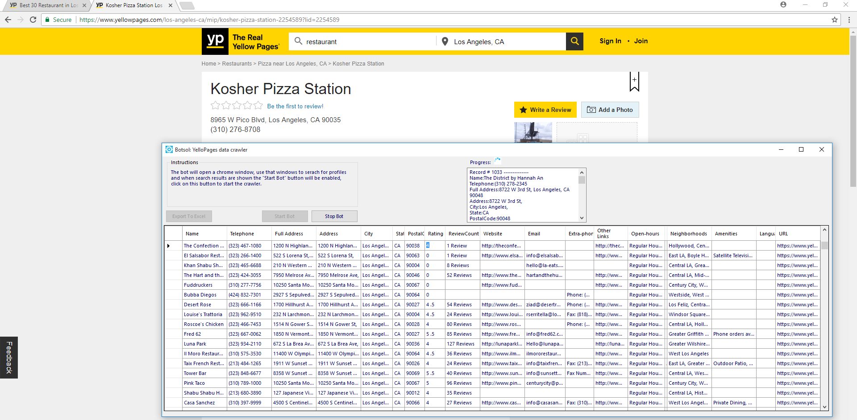Image resolution: width=857 pixels, height=420 pixels.
Task: Click the Feedback side tab
Action: point(9,358)
